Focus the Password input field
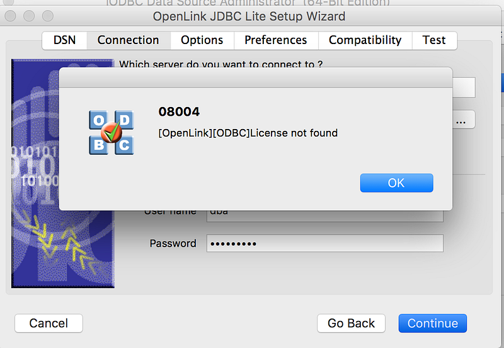 325,244
